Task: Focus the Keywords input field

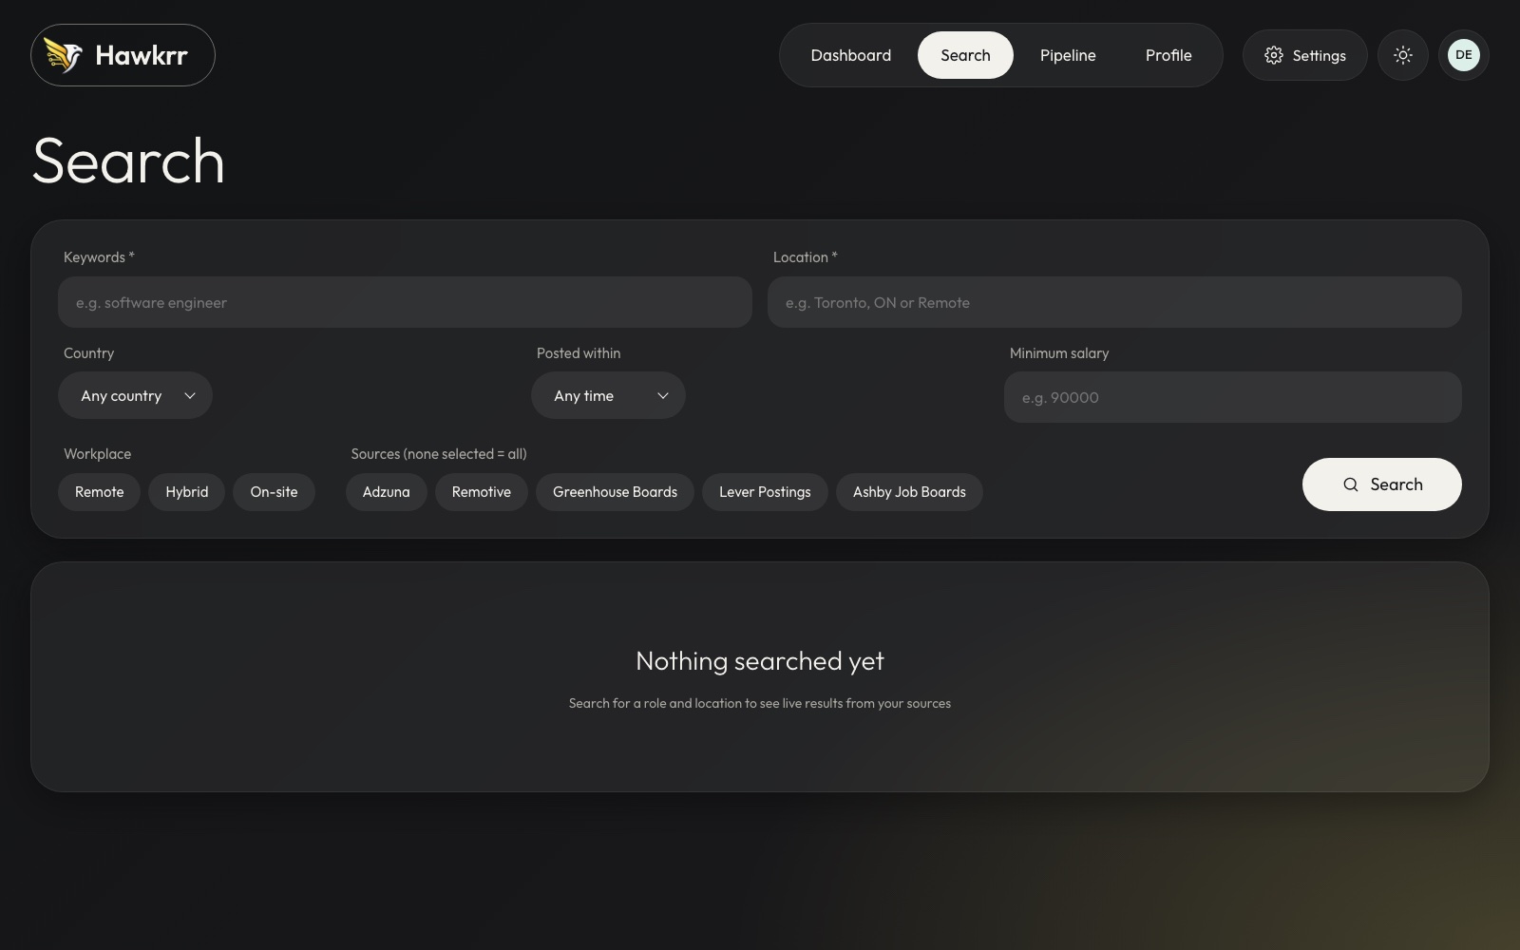Action: click(405, 302)
